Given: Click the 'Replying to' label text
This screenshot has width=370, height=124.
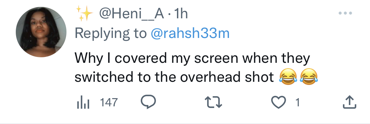Looking at the screenshot, I should [x=111, y=34].
